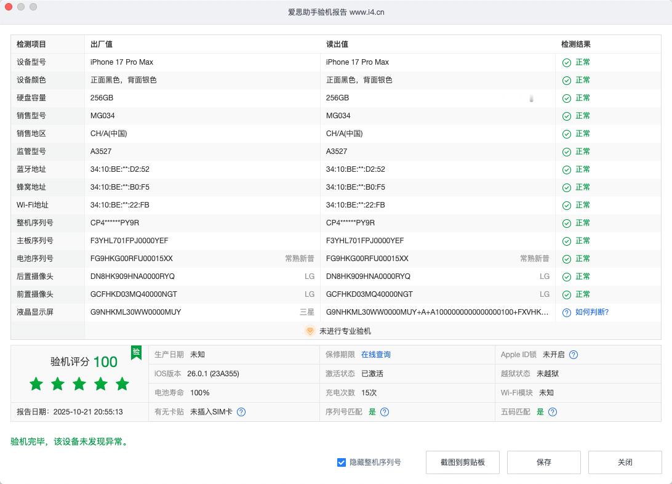Click the window title 爱思助手验机报告 www.i4.cn
672x484 pixels.
(x=336, y=12)
